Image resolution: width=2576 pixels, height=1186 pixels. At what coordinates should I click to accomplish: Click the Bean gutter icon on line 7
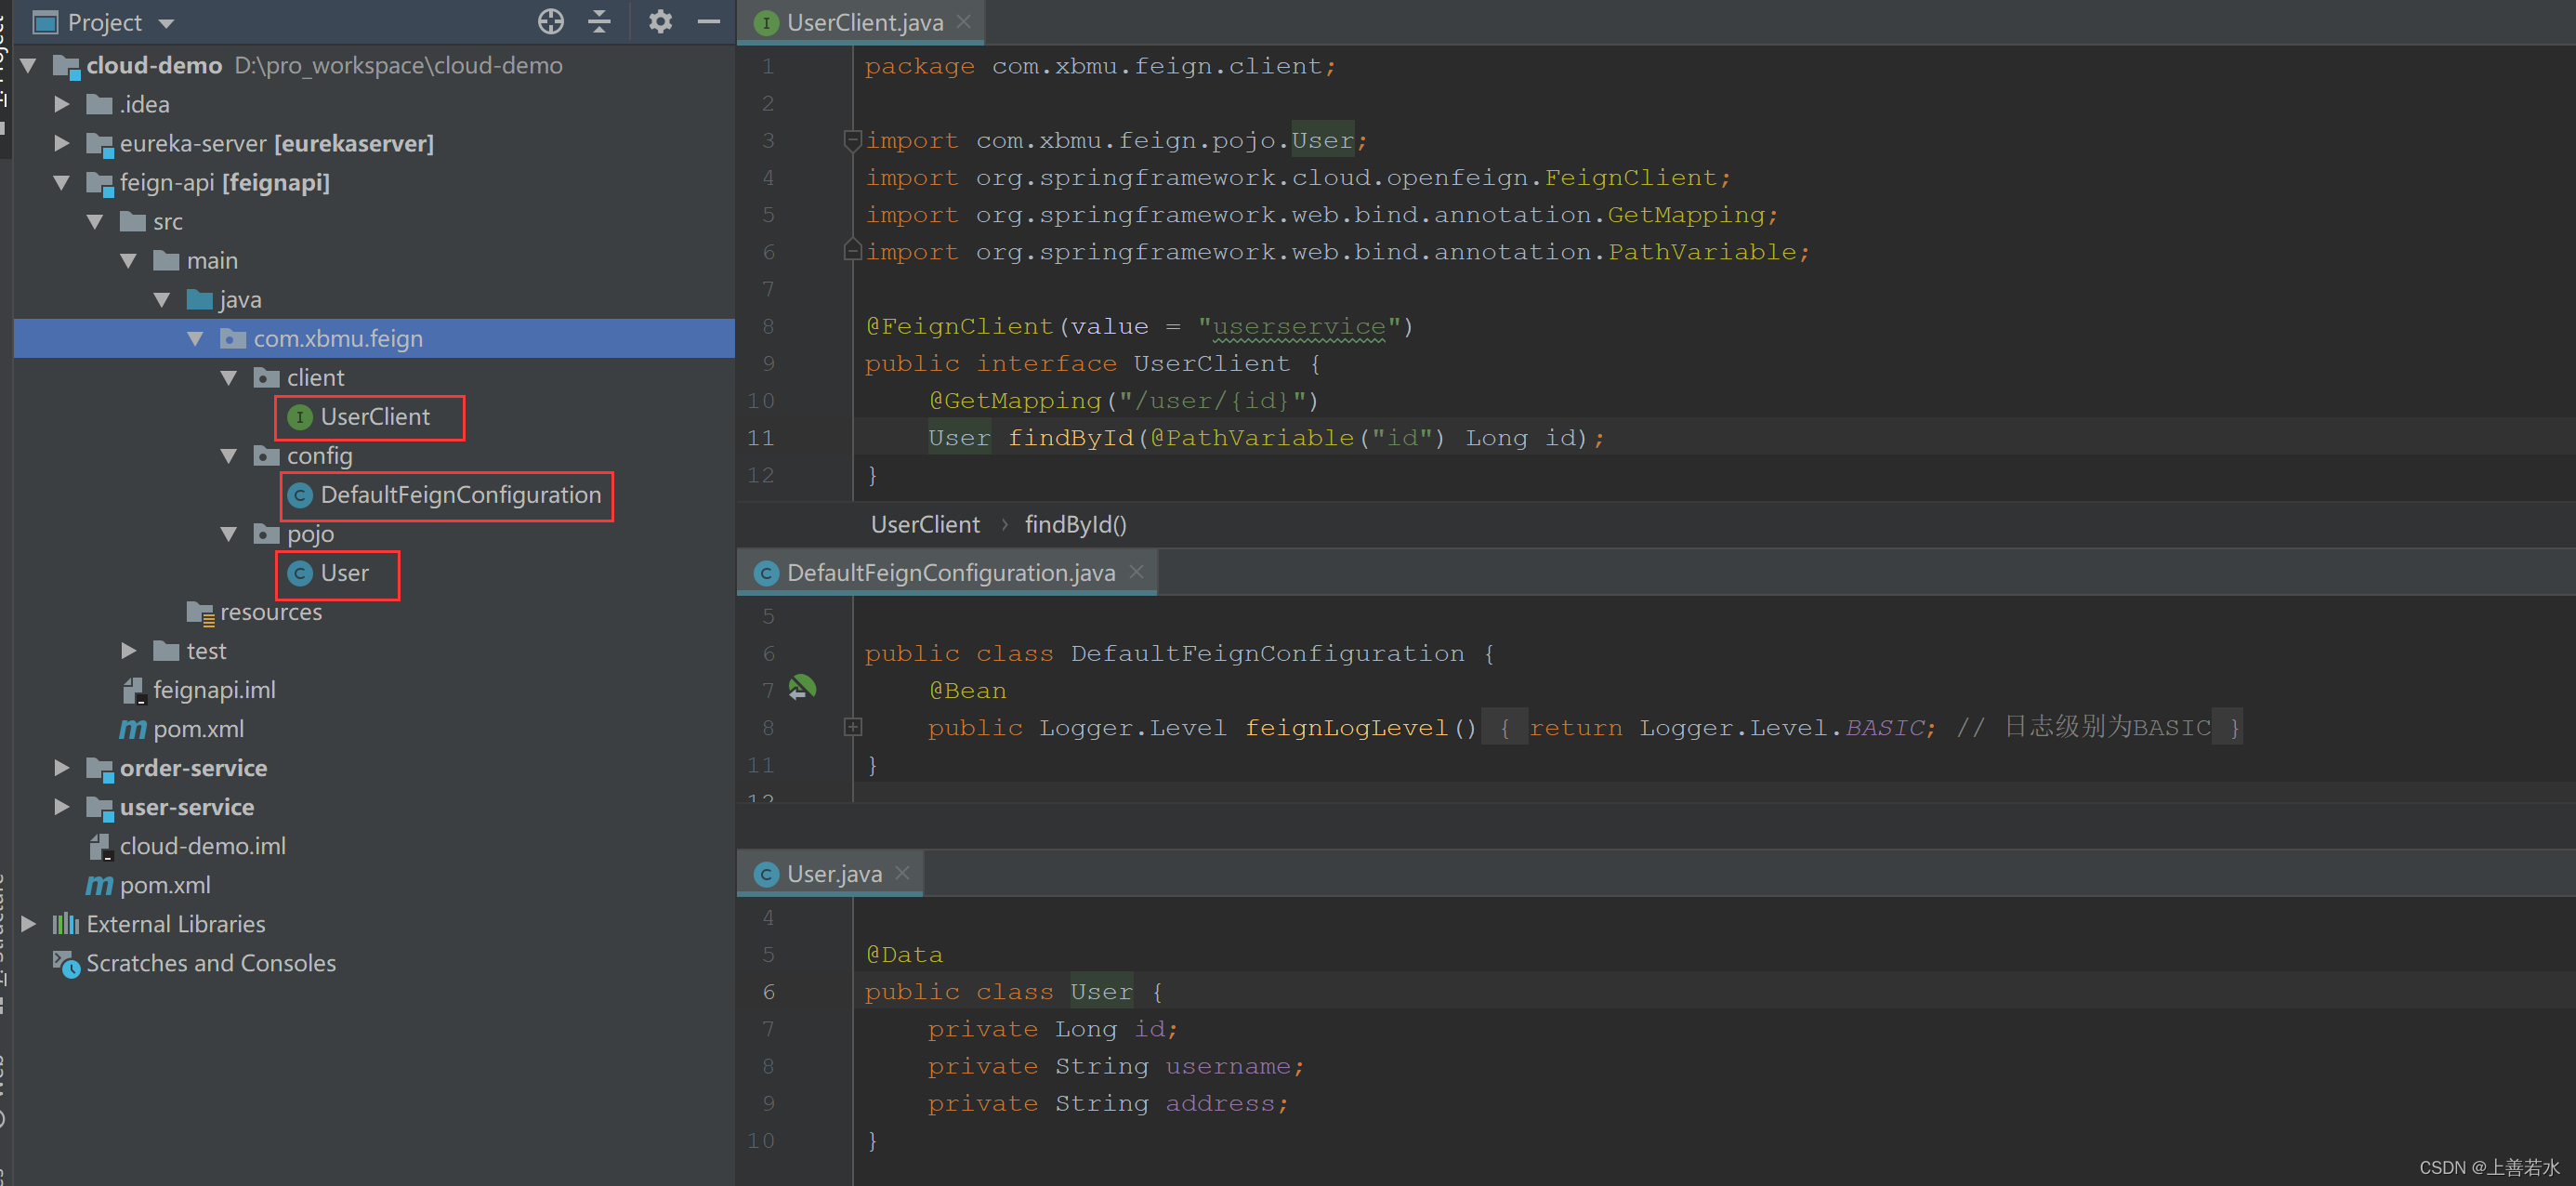click(x=802, y=689)
